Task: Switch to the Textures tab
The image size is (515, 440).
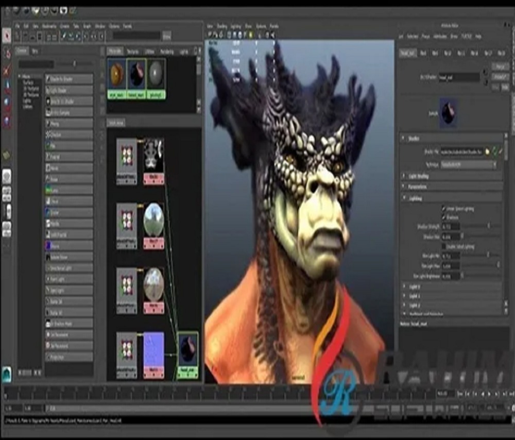Action: pos(133,52)
